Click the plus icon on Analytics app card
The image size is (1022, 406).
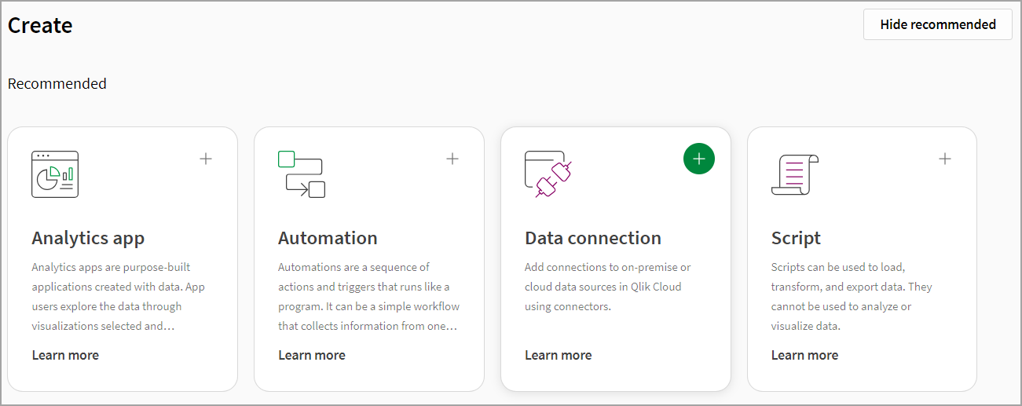click(x=206, y=159)
